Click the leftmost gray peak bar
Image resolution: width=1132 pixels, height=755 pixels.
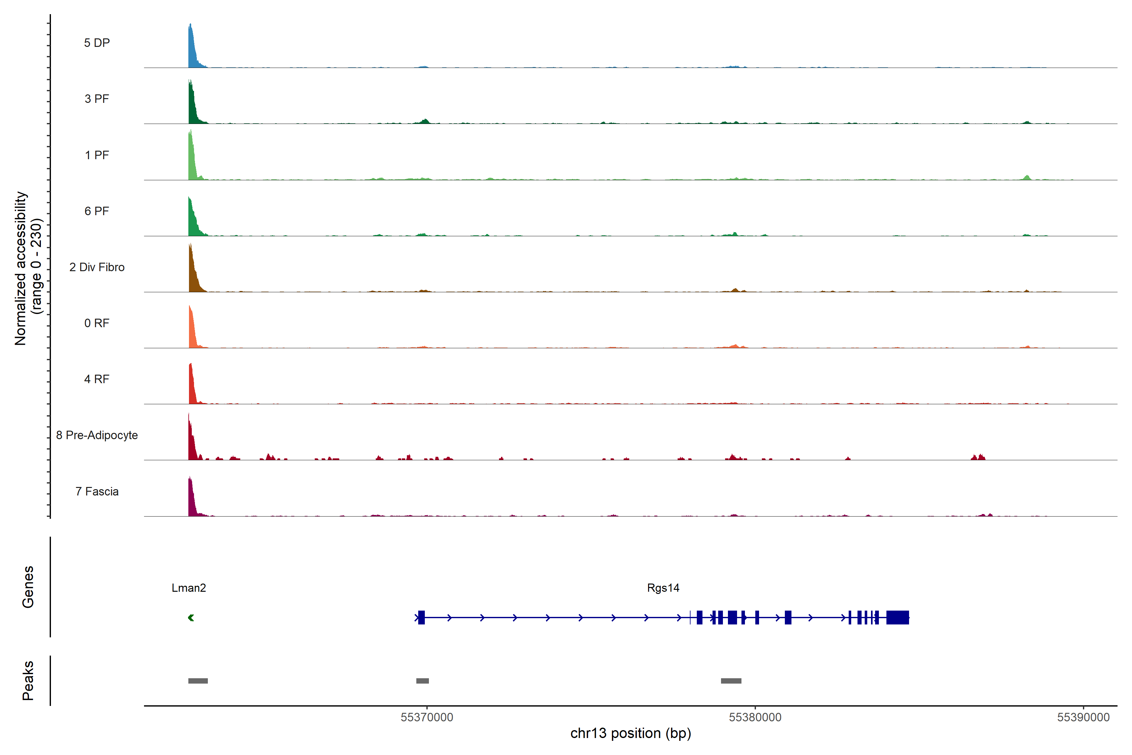198,681
